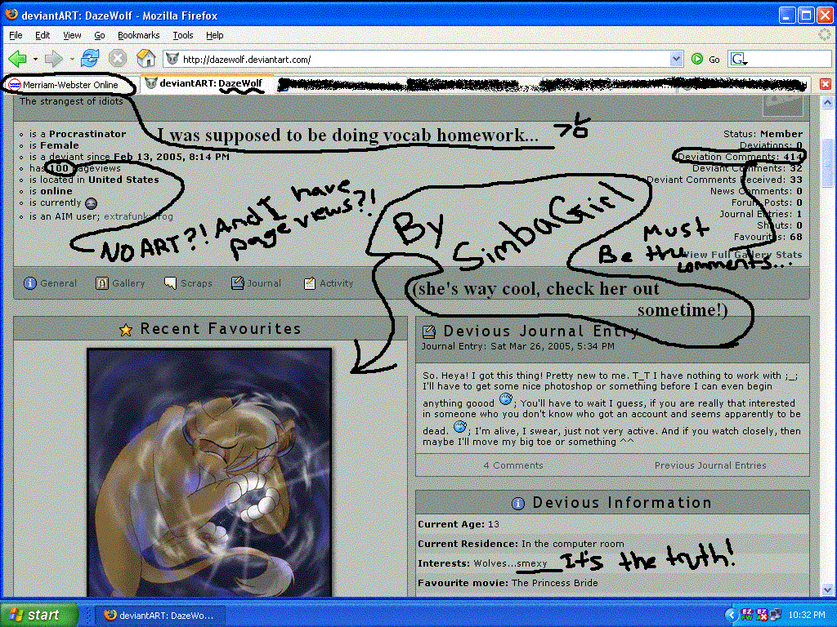
Task: Click the Devious Information icon
Action: [517, 503]
